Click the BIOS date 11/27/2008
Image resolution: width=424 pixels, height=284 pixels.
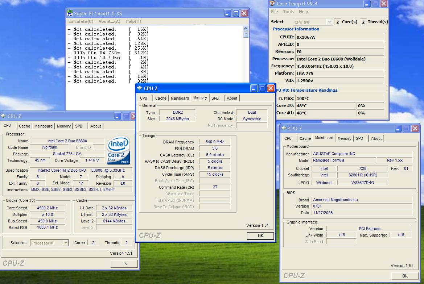point(362,213)
